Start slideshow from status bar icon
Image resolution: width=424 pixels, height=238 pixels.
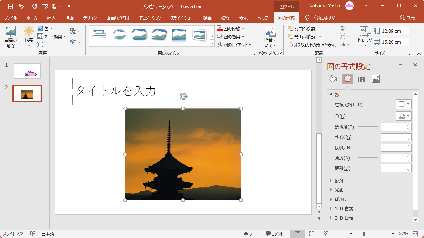(340, 234)
